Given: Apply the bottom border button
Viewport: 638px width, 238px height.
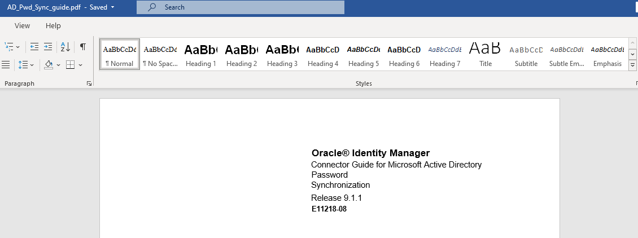Looking at the screenshot, I should coord(71,64).
